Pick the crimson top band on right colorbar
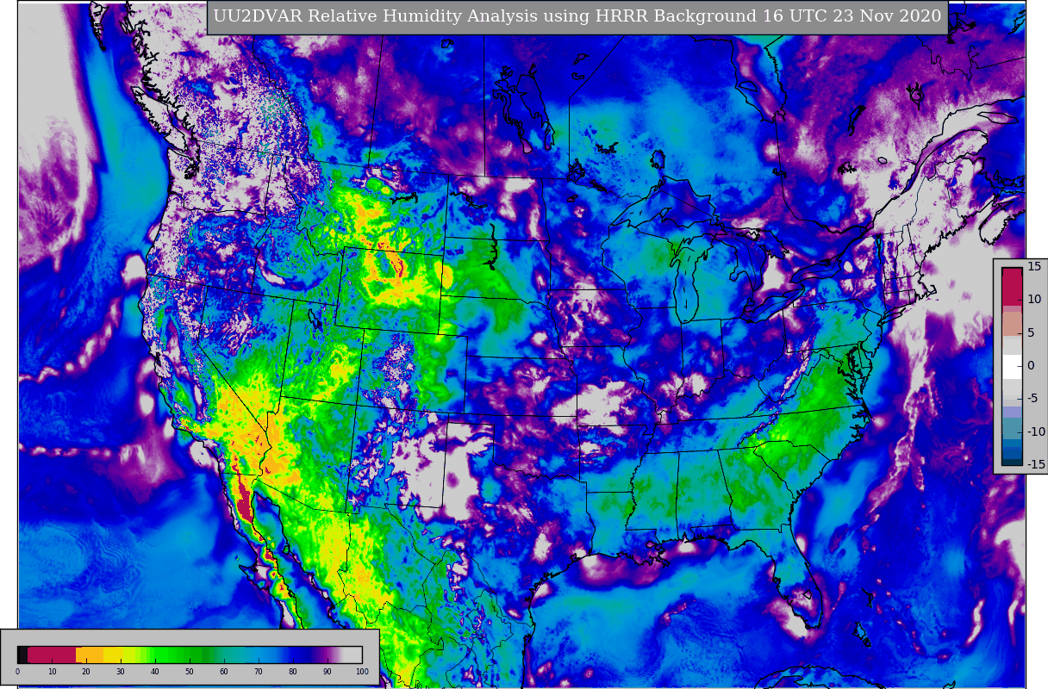This screenshot has height=689, width=1048. 1012,287
